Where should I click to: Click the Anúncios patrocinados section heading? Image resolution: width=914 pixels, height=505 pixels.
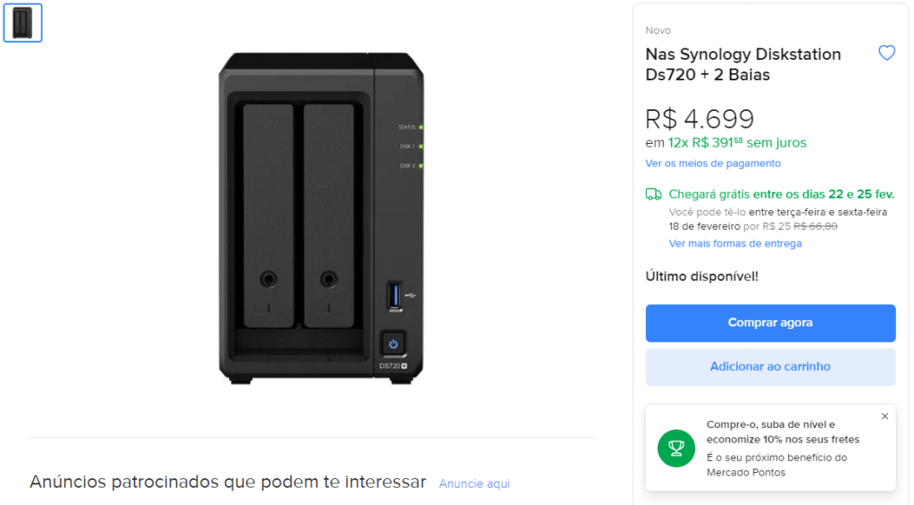coord(228,483)
